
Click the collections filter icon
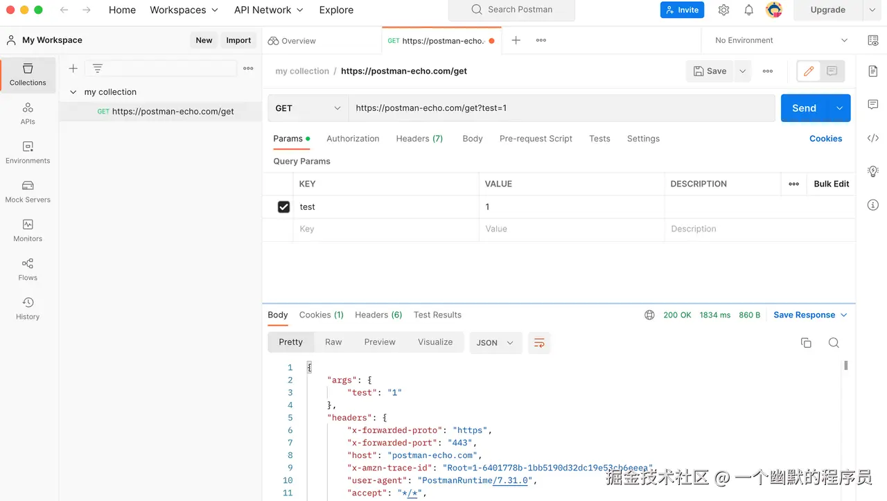[x=98, y=68]
